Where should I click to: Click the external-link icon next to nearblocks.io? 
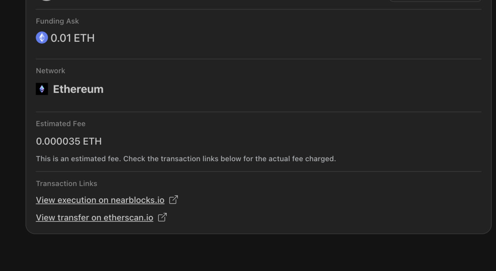click(173, 199)
